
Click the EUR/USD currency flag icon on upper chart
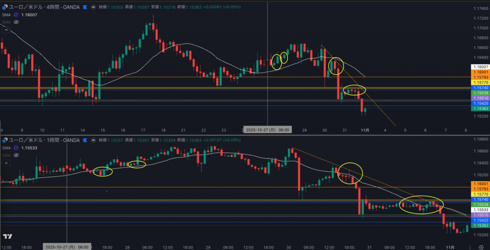[4, 7]
